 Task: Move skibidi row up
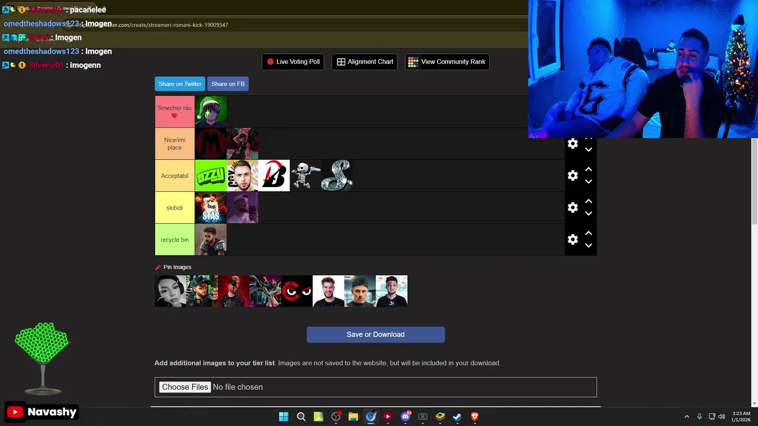(x=589, y=201)
